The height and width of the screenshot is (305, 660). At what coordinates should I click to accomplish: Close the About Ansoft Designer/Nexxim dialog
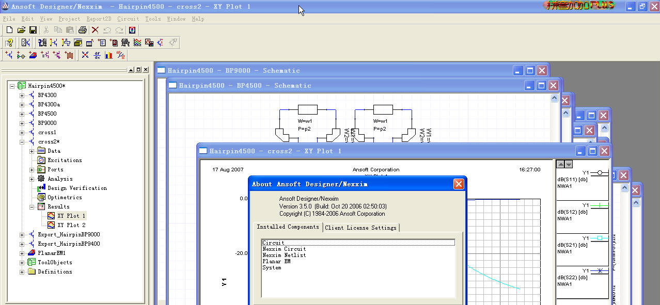(x=459, y=184)
